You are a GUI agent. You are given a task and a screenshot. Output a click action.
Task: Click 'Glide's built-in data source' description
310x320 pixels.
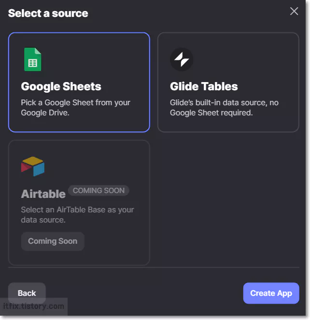224,108
